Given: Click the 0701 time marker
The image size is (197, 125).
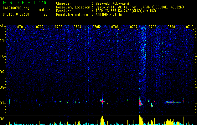Looking at the screenshot, I should 21,27.
